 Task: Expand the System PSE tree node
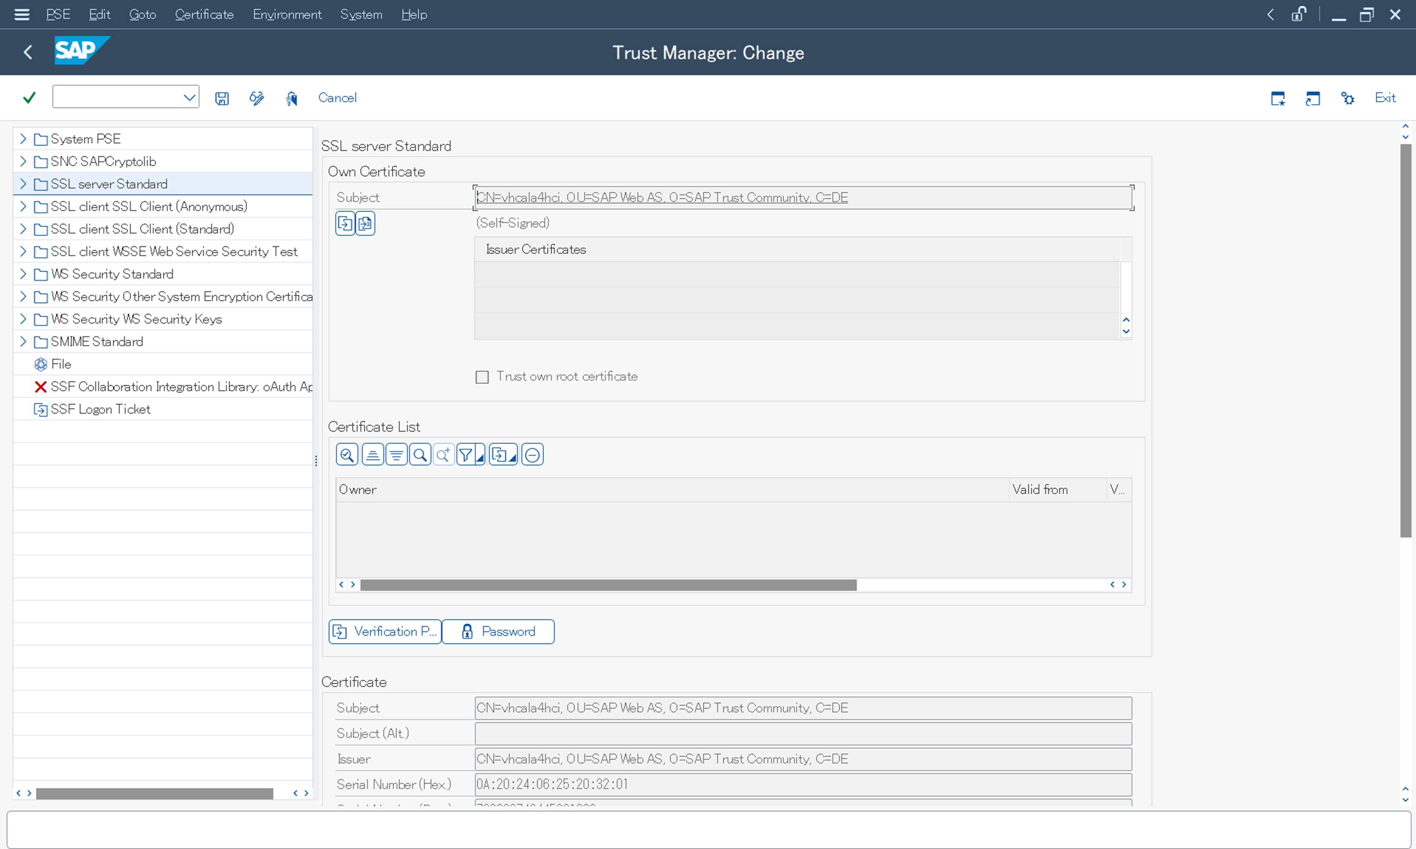tap(23, 138)
